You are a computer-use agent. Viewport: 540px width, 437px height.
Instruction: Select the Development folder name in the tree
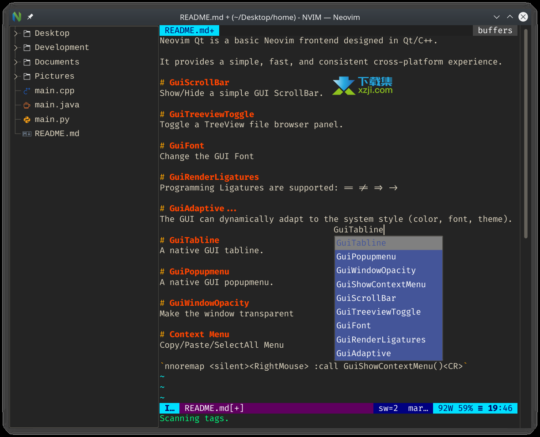point(62,48)
